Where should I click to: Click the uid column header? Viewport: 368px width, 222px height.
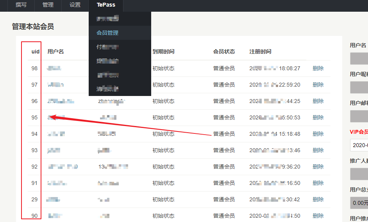pos(35,52)
